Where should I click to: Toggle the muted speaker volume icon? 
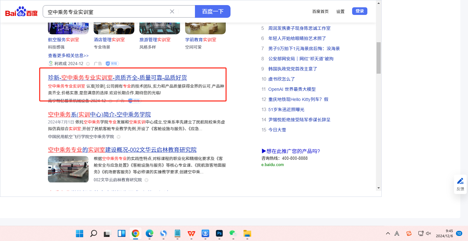point(428,233)
